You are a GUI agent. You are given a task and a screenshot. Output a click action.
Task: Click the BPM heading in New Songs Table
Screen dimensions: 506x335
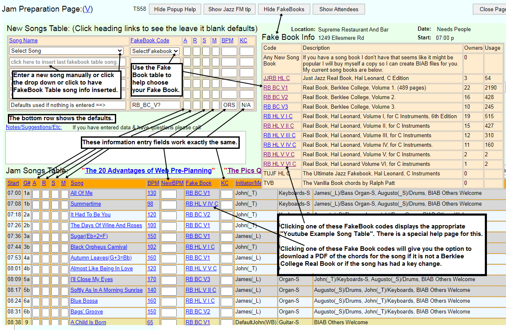pyautogui.click(x=227, y=41)
